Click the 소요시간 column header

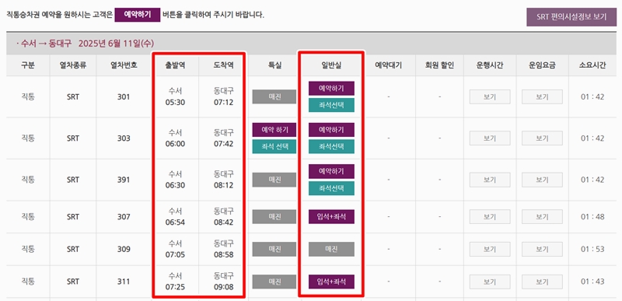coord(592,65)
